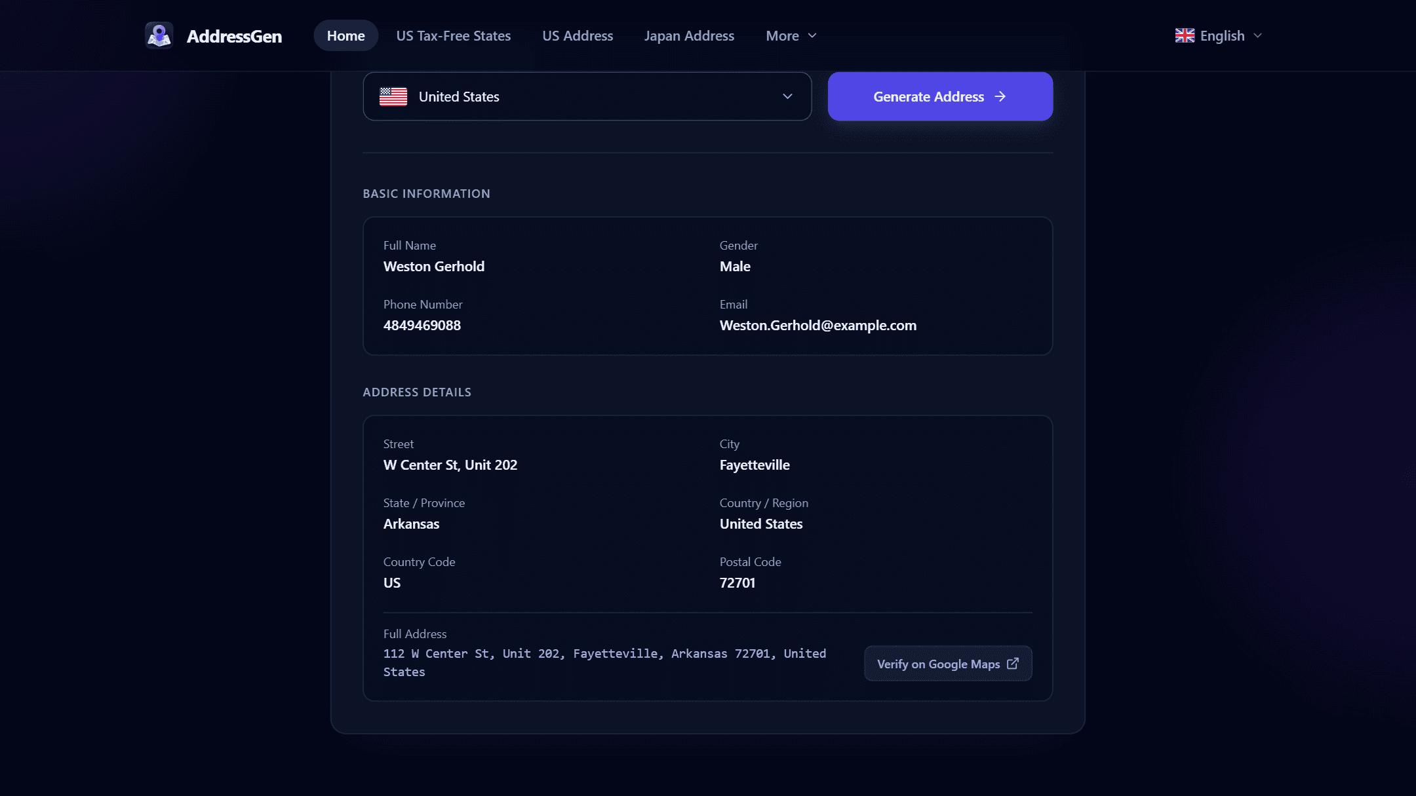Image resolution: width=1416 pixels, height=796 pixels.
Task: Navigate to Japan Address
Action: click(x=689, y=35)
